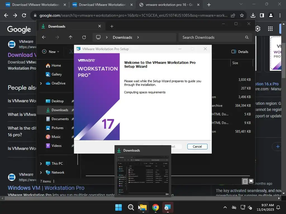Add a new File Explorer tab
286x214 pixels.
click(112, 26)
